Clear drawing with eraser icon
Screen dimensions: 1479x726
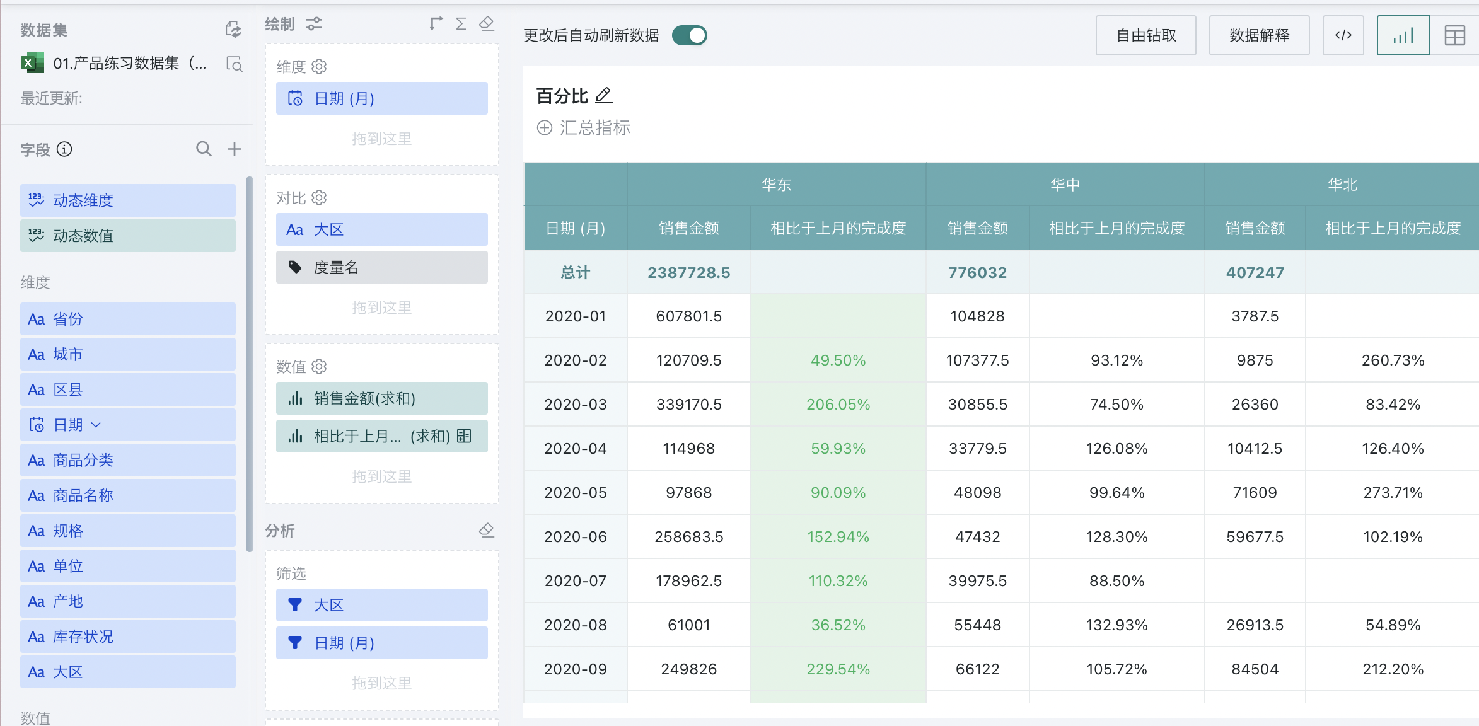point(486,24)
